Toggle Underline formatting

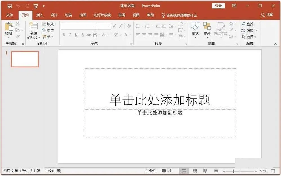click(76, 35)
